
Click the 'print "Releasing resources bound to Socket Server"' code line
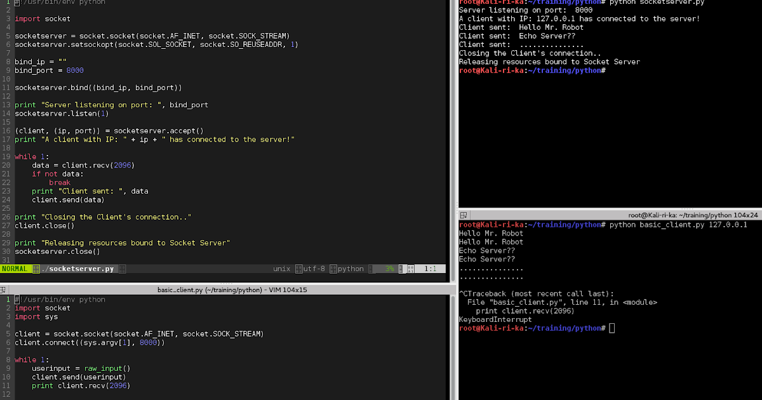(x=122, y=243)
